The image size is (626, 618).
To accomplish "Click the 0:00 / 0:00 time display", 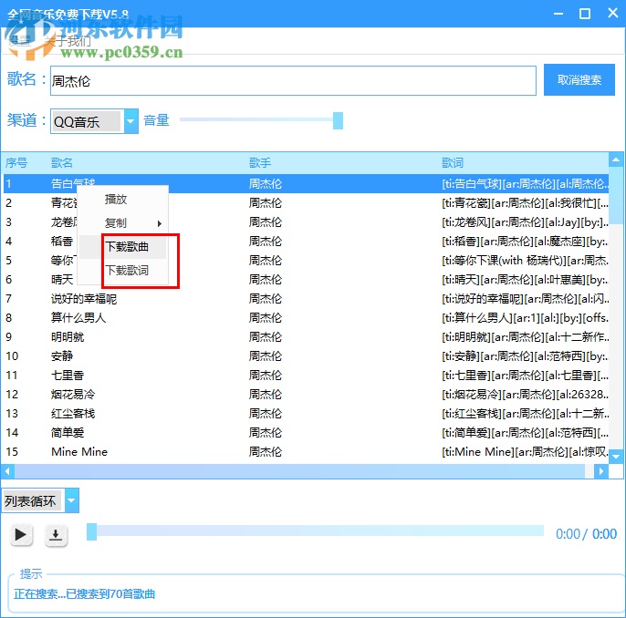I will tap(586, 534).
